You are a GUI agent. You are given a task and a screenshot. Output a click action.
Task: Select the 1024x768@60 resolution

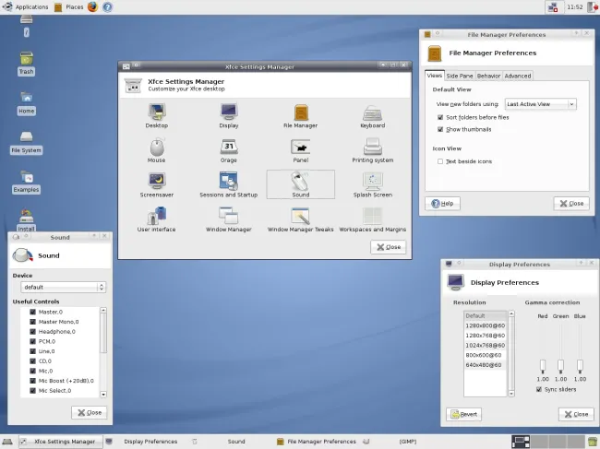tap(486, 346)
